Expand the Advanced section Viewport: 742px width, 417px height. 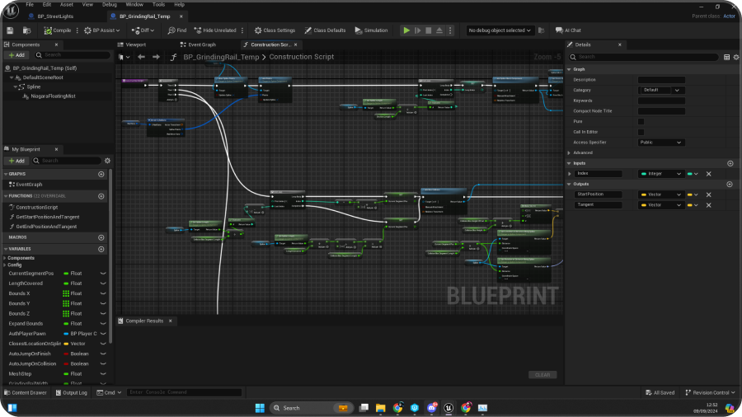pos(569,152)
